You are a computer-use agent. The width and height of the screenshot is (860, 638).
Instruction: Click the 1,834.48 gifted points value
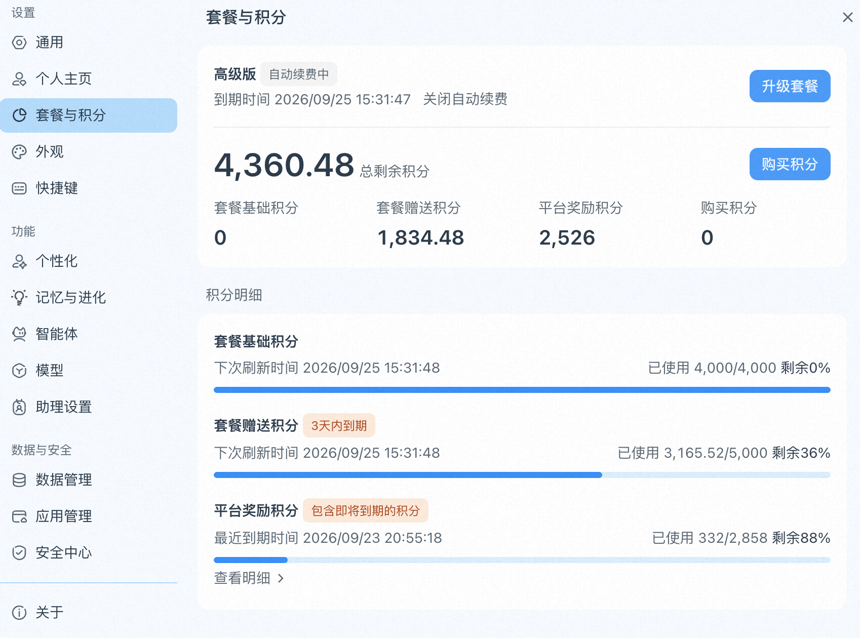[x=420, y=238]
